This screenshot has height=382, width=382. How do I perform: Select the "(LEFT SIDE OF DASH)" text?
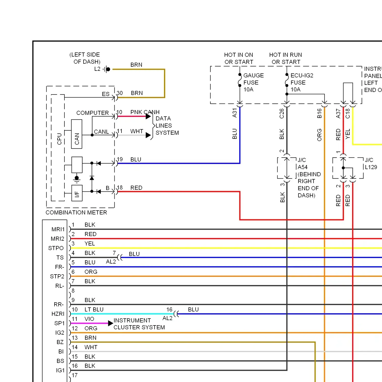point(85,58)
